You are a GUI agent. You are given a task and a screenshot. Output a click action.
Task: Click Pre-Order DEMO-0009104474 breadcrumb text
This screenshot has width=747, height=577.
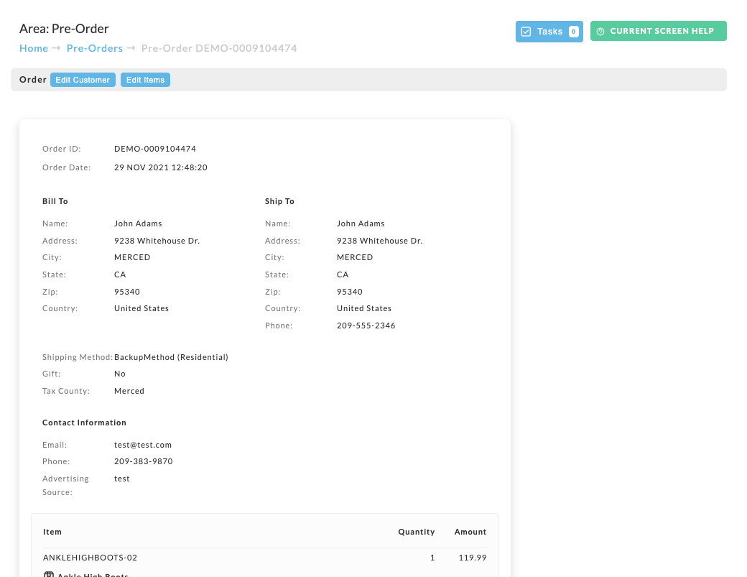click(219, 48)
